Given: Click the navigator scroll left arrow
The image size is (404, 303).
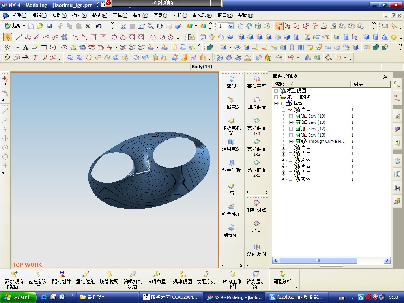Looking at the screenshot, I should pyautogui.click(x=275, y=260).
